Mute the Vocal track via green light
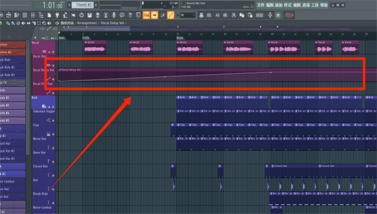377x214 pixels. [53, 52]
